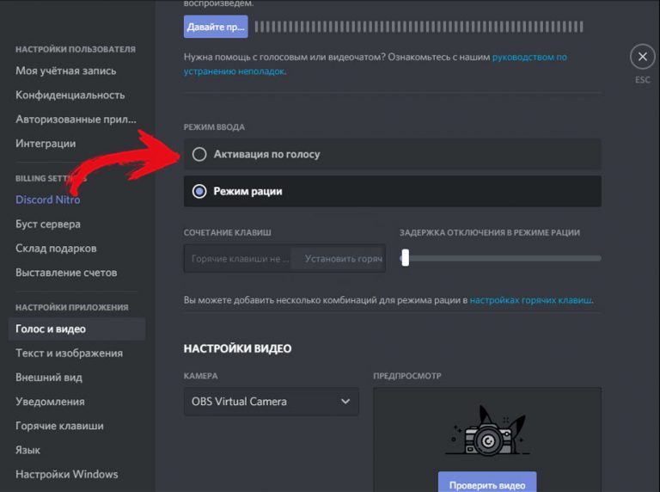Select the Режим рации radio option
The width and height of the screenshot is (660, 492).
(x=199, y=192)
